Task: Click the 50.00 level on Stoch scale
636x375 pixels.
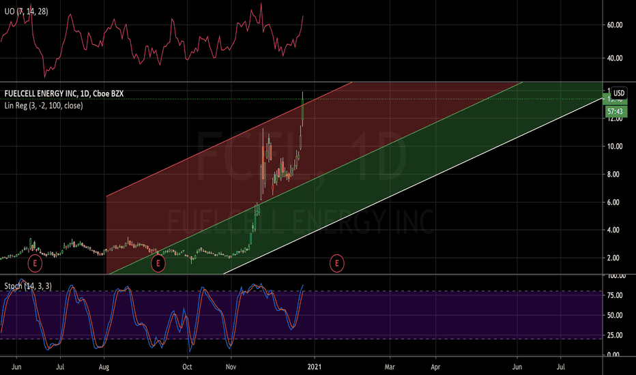Action: click(614, 316)
